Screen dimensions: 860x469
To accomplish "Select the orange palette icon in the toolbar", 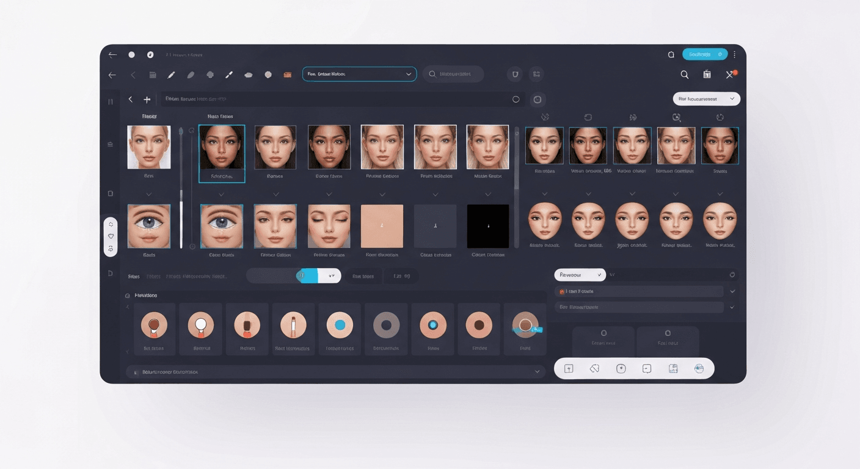I will [x=287, y=74].
